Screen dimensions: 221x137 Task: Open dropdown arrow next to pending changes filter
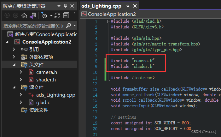click(51, 16)
